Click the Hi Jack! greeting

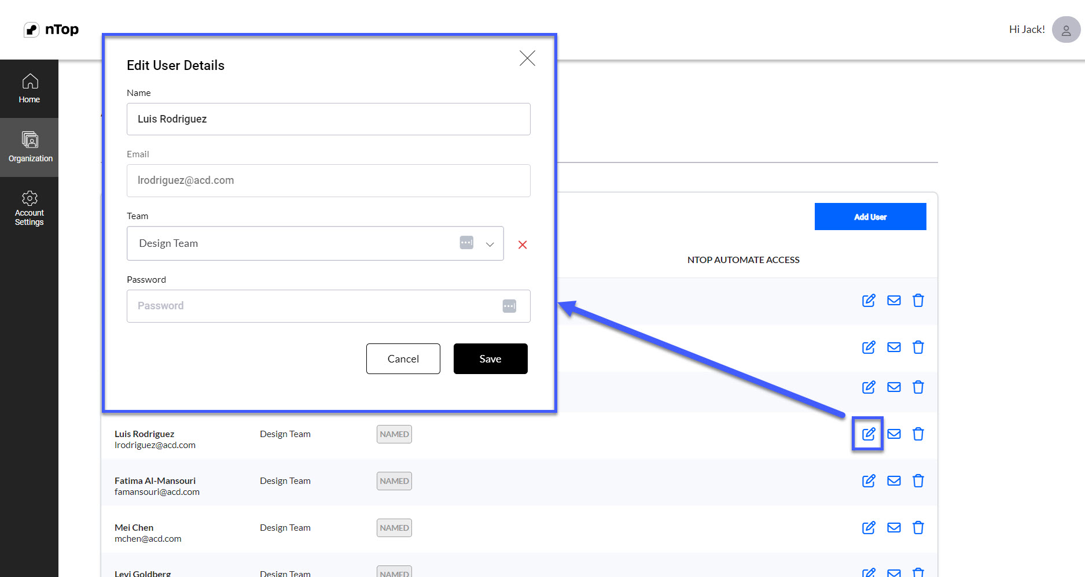(x=1027, y=29)
